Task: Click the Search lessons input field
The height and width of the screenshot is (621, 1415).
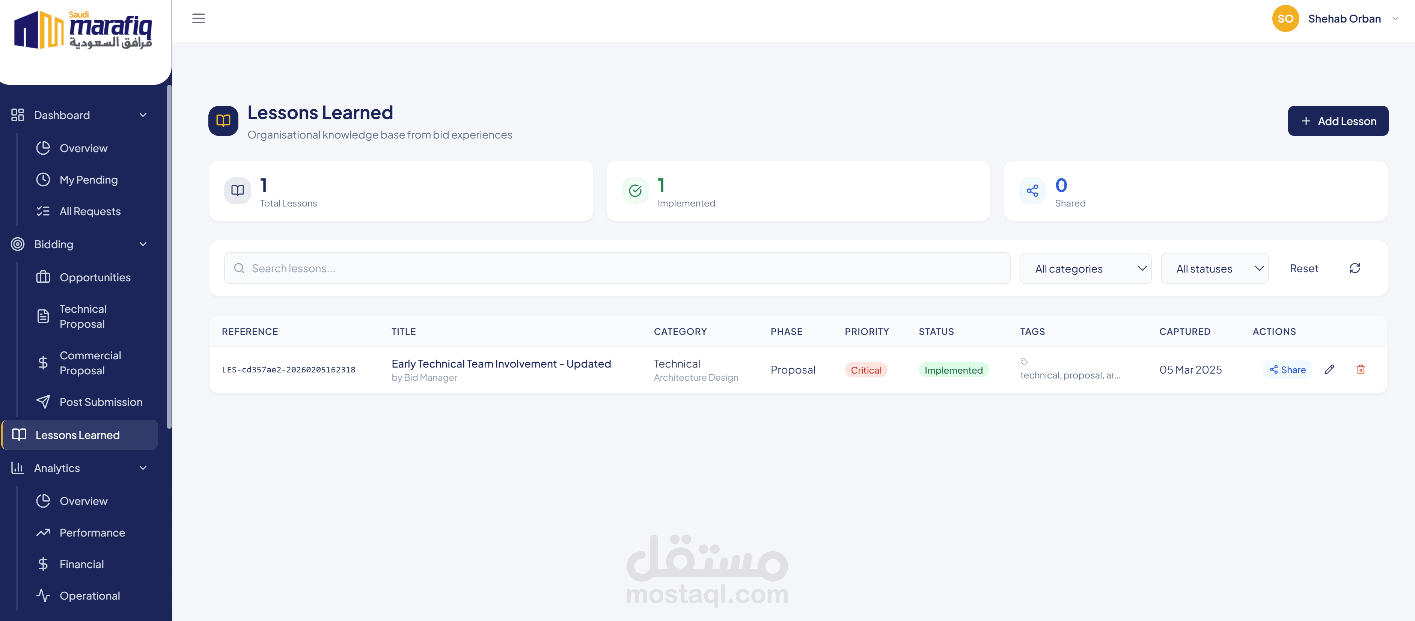Action: coord(617,268)
